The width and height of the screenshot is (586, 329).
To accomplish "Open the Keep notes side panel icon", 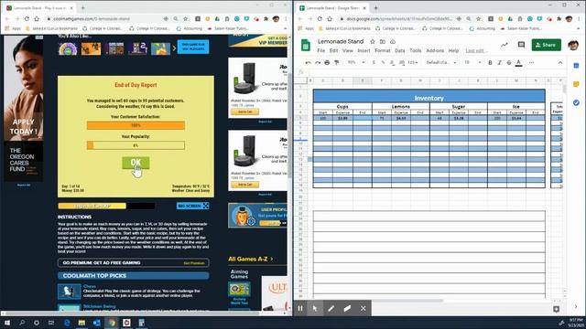I will pos(576,84).
